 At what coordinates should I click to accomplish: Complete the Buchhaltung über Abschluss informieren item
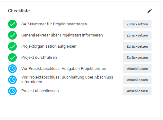(137, 80)
